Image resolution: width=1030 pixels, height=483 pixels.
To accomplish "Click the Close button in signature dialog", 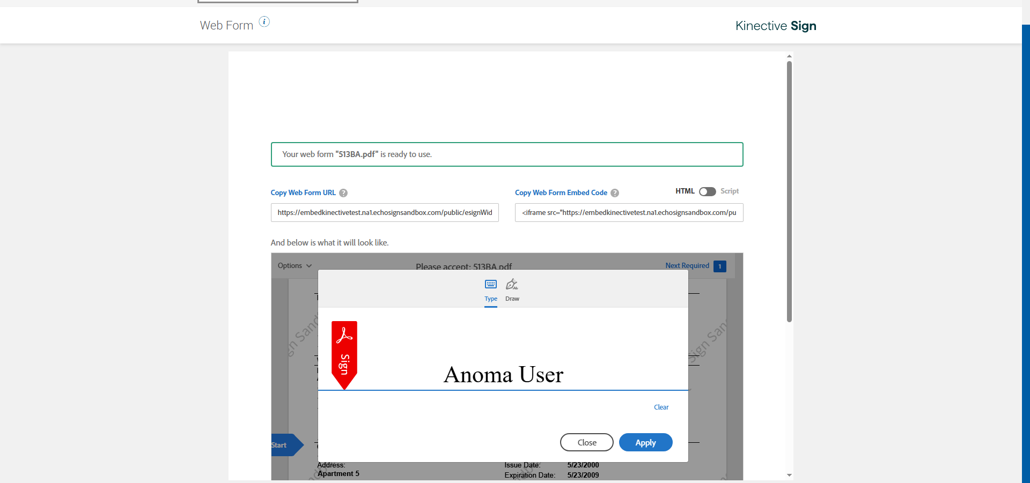I will 587,442.
